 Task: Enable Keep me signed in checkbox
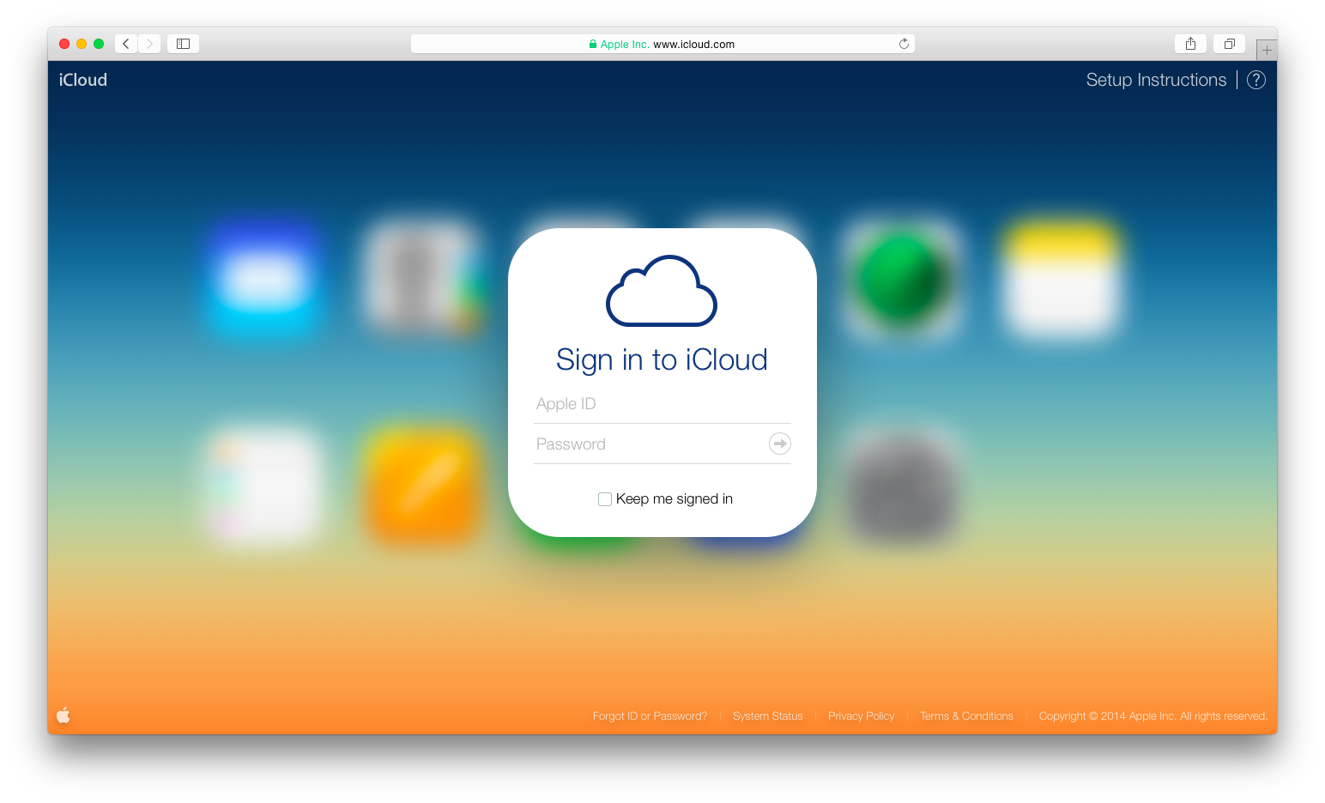point(605,499)
